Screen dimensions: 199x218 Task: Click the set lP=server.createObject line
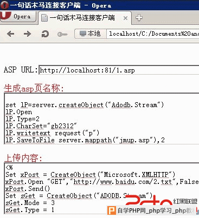click(85, 105)
